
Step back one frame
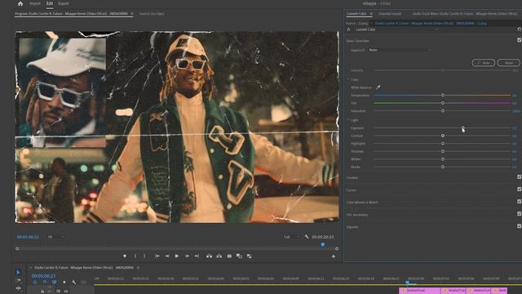tap(167, 256)
